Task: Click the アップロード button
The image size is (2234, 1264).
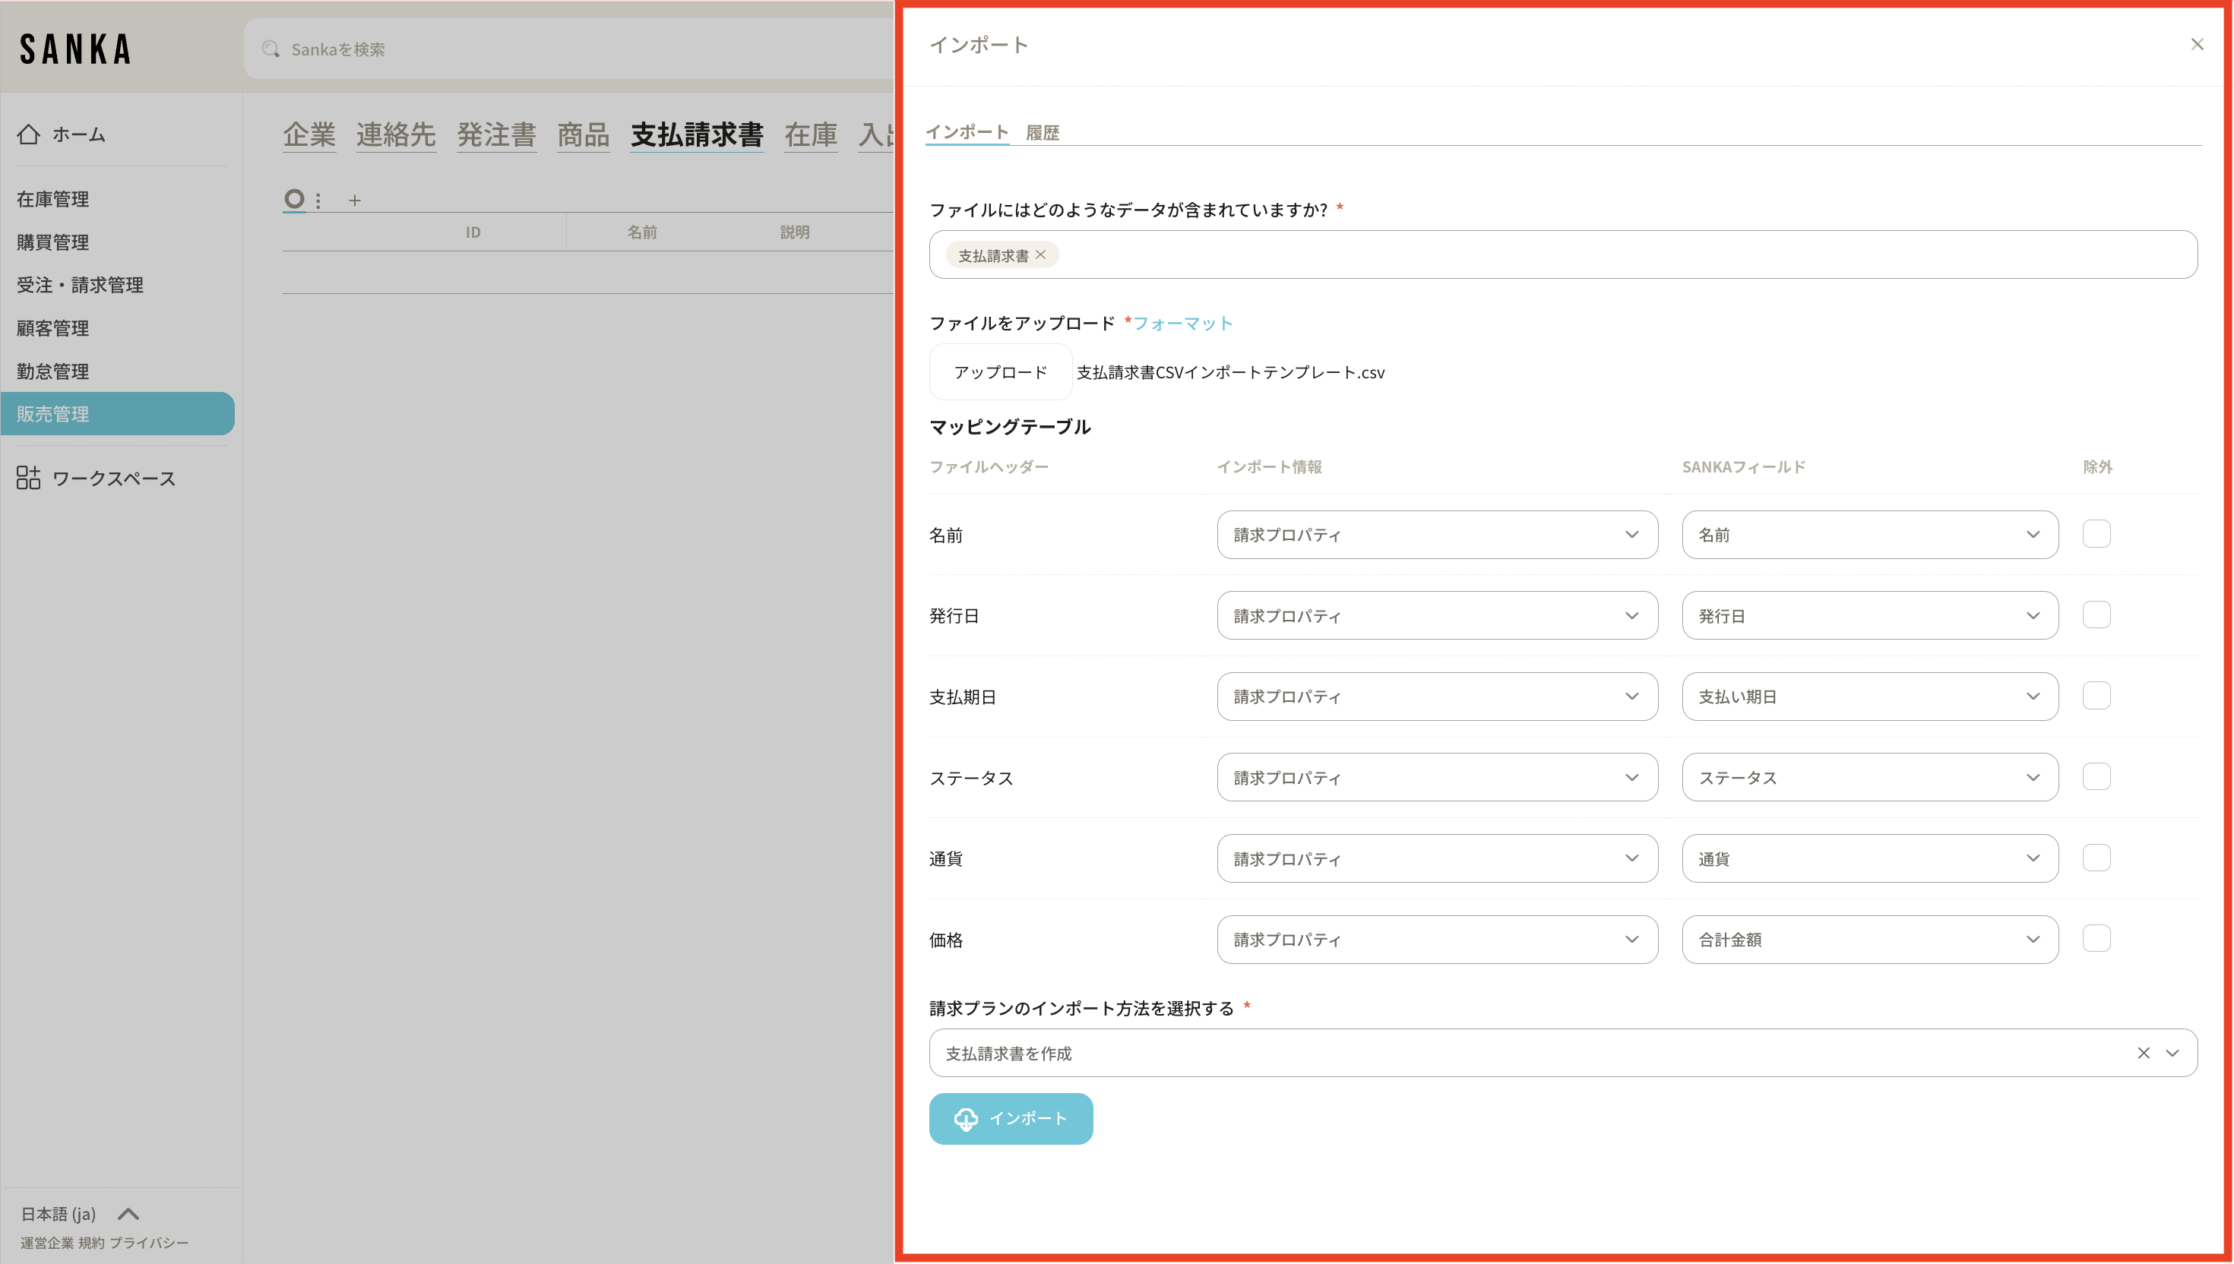Action: click(1000, 372)
